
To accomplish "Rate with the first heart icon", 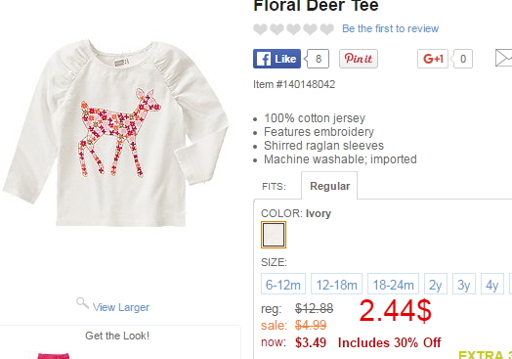I will pos(260,29).
